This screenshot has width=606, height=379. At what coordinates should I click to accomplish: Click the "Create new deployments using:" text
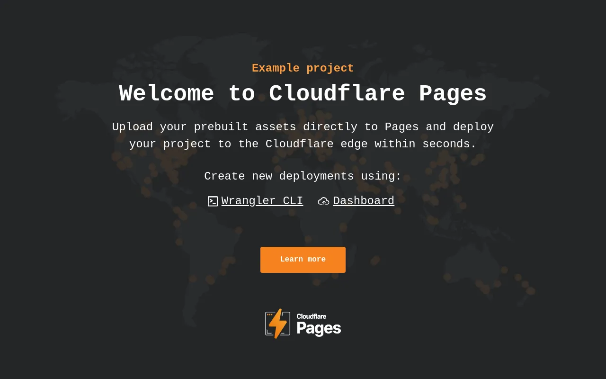pos(303,176)
